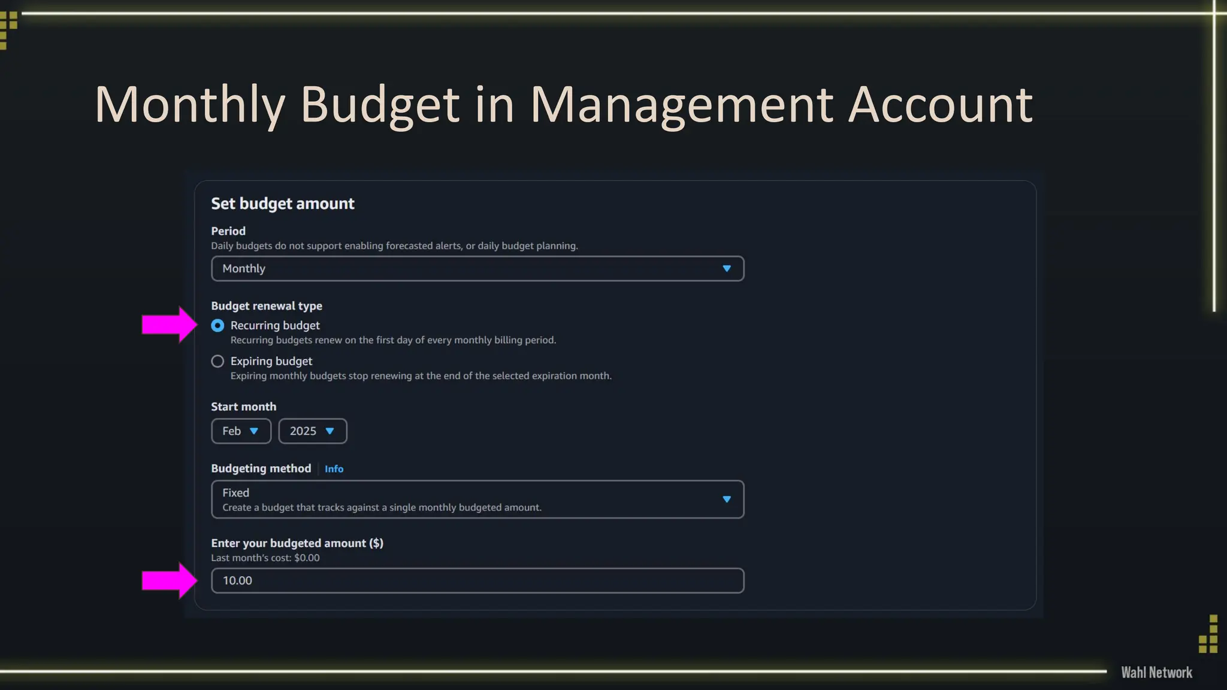This screenshot has height=690, width=1227.
Task: Open the 2025 start year dropdown
Action: point(313,431)
